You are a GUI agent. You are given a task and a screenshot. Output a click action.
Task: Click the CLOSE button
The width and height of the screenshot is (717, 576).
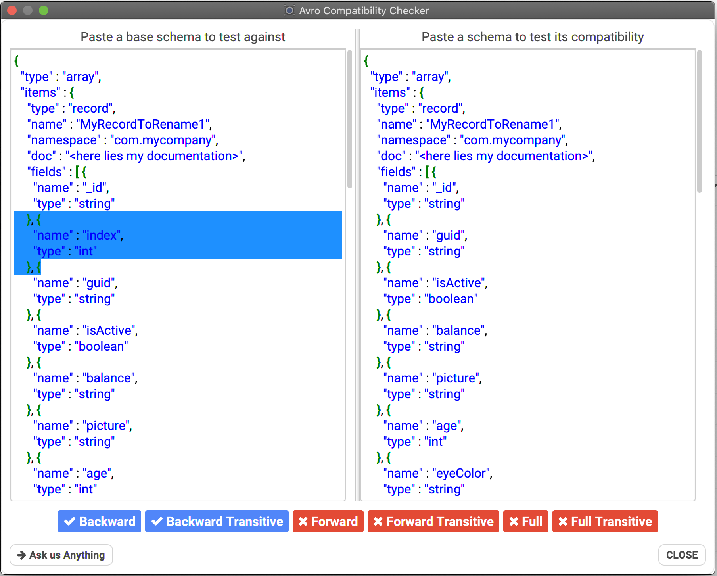pyautogui.click(x=682, y=555)
